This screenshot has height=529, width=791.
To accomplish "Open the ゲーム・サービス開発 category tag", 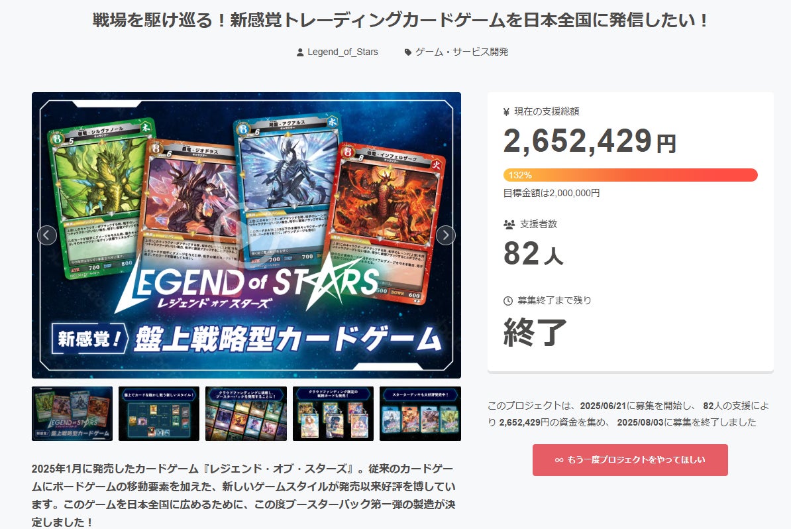I will [462, 52].
